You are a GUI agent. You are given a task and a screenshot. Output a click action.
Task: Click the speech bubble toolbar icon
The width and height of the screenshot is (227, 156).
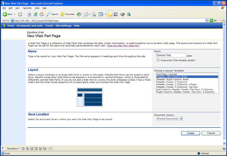pyautogui.click(x=122, y=14)
